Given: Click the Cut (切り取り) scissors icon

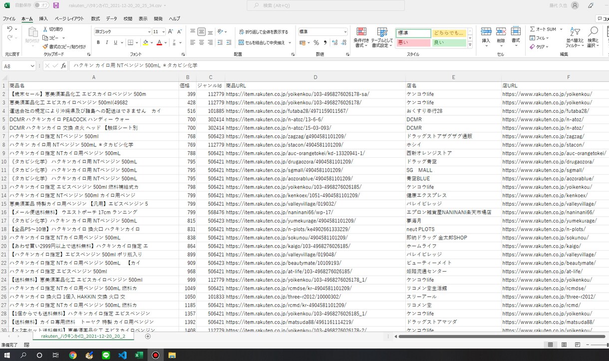Looking at the screenshot, I should [x=45, y=29].
